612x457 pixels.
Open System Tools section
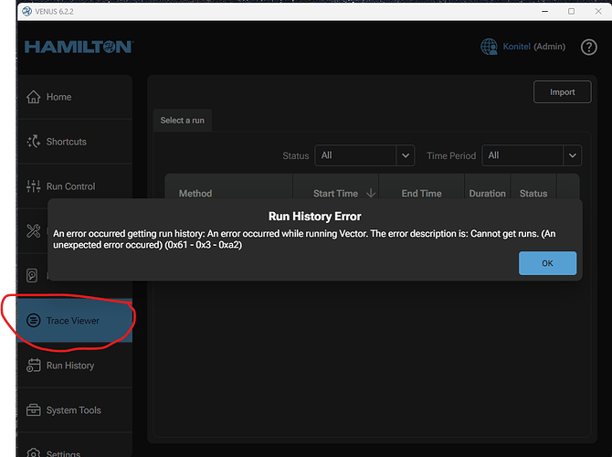click(x=75, y=410)
